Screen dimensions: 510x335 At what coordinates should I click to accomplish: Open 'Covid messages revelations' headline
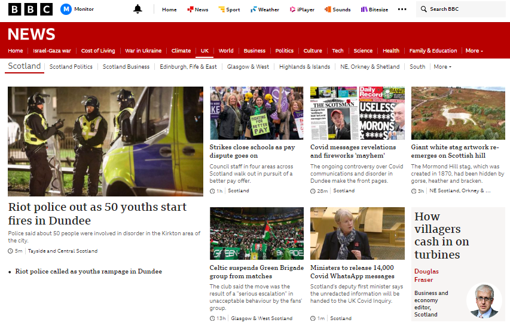(353, 152)
